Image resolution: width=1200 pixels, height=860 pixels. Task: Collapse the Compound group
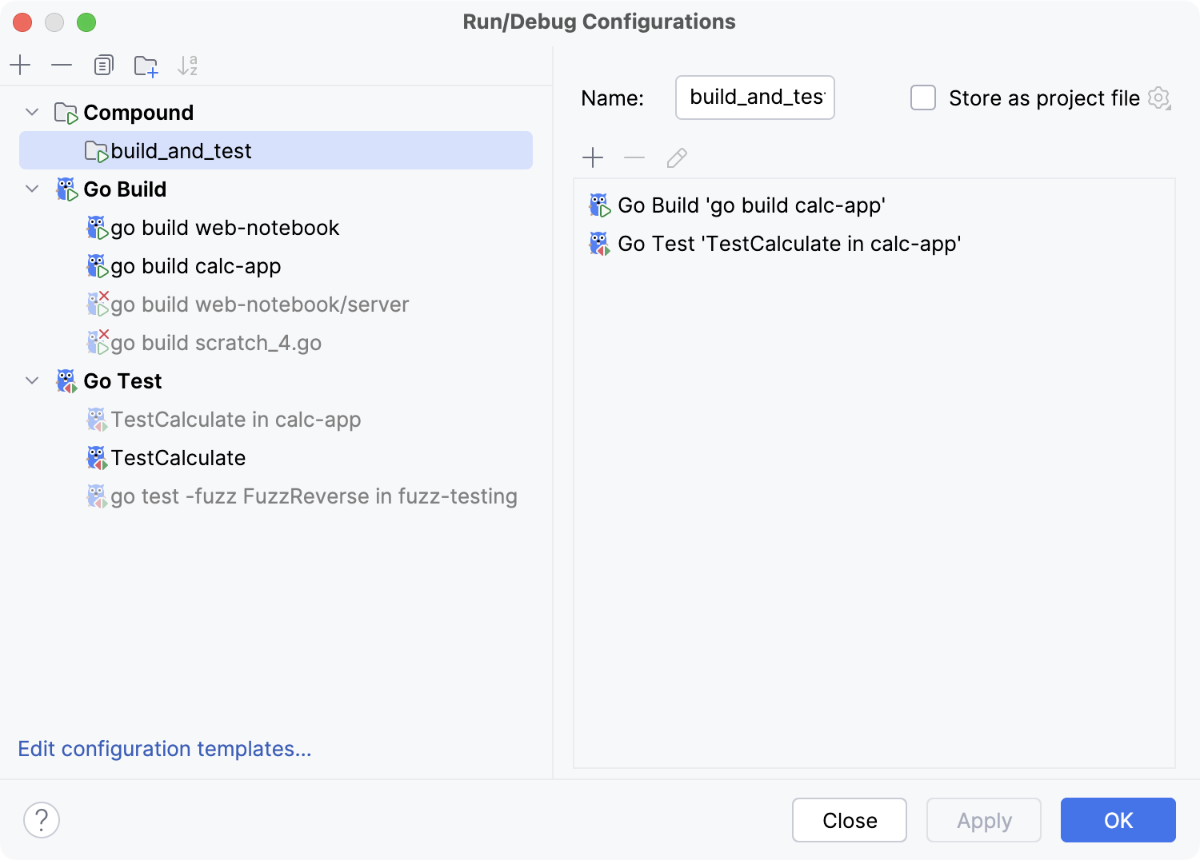click(x=32, y=112)
